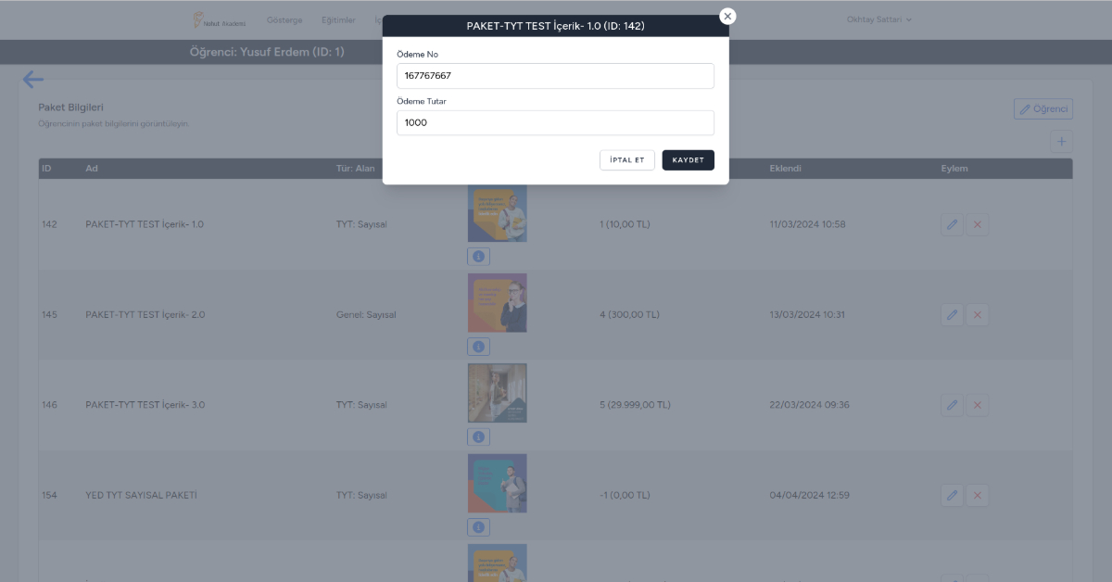Remove package 146 using X icon
The height and width of the screenshot is (582, 1112).
tap(978, 405)
